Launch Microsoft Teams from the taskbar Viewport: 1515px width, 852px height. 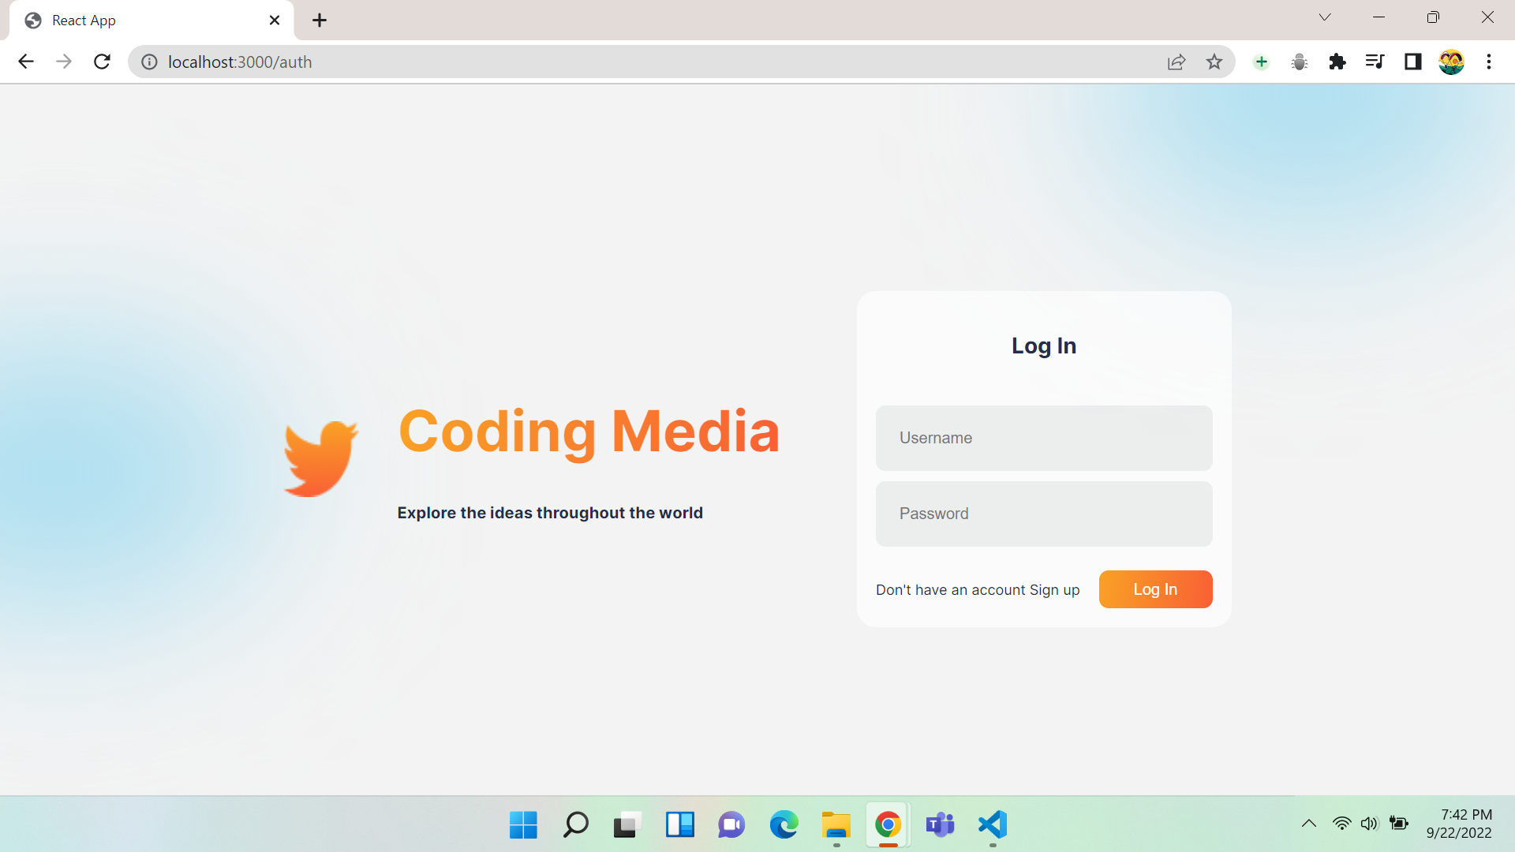click(940, 825)
